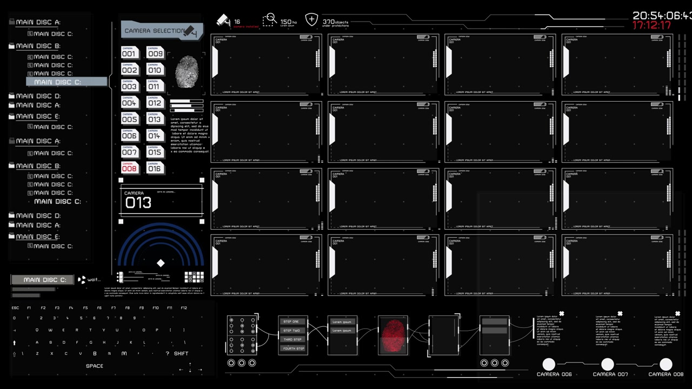Viewport: 692px width, 389px height.
Task: Click the right arrow navigation key
Action: coord(199,370)
